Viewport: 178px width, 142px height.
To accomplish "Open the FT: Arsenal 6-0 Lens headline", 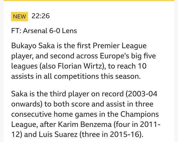I will 44,31.
